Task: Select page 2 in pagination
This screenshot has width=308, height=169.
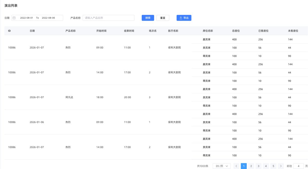Action: [251, 166]
